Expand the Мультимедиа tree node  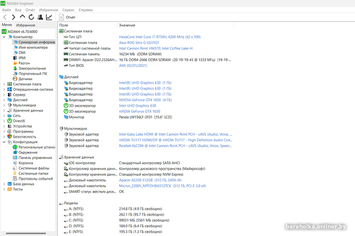[x=4, y=105]
